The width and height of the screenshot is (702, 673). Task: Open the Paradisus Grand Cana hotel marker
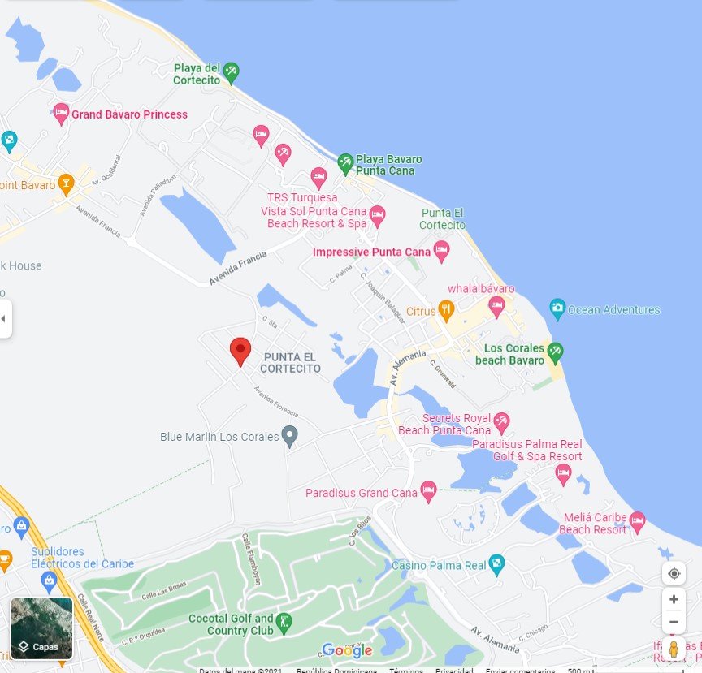428,491
